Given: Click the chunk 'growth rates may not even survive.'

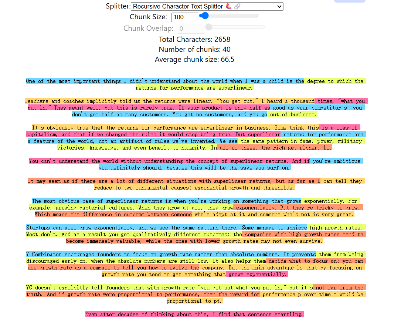Looking at the screenshot, I should [272, 241].
